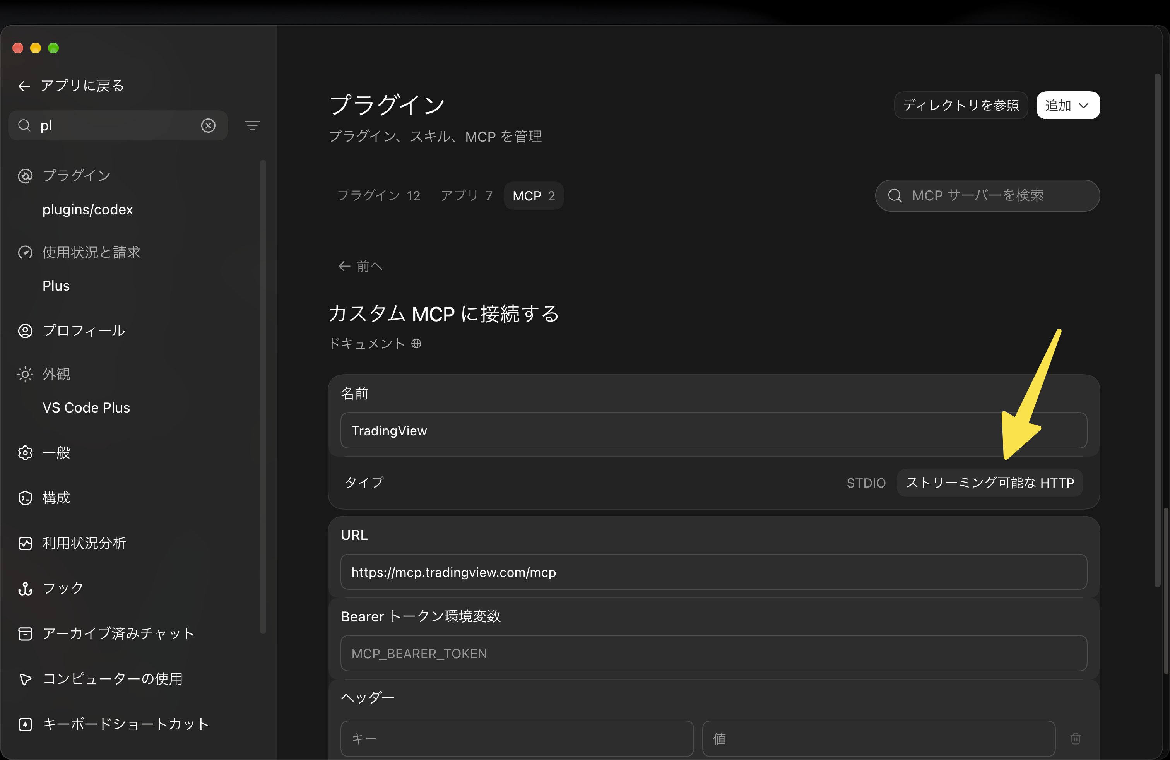Click ディレクトリを参照 button
1170x760 pixels.
(961, 105)
